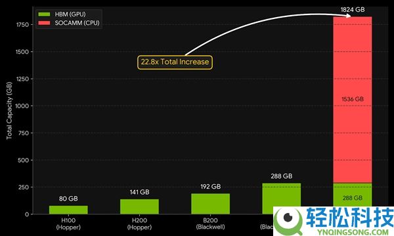Viewport: 394px width, 236px height.
Task: Click the '192 GB' bar label
Action: tap(211, 187)
